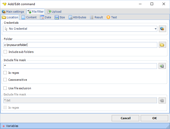This screenshot has width=170, height=129.
Task: Switch to the Upload tab
Action: [x=54, y=12]
